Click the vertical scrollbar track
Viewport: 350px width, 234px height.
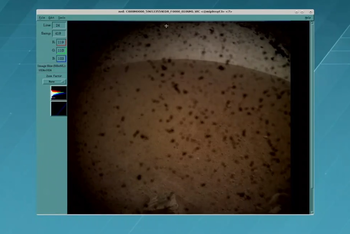312,115
